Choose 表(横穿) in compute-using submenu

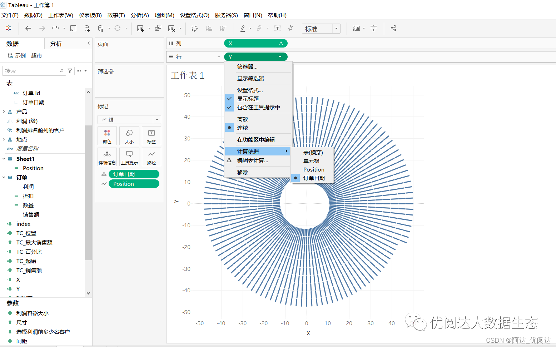(313, 152)
